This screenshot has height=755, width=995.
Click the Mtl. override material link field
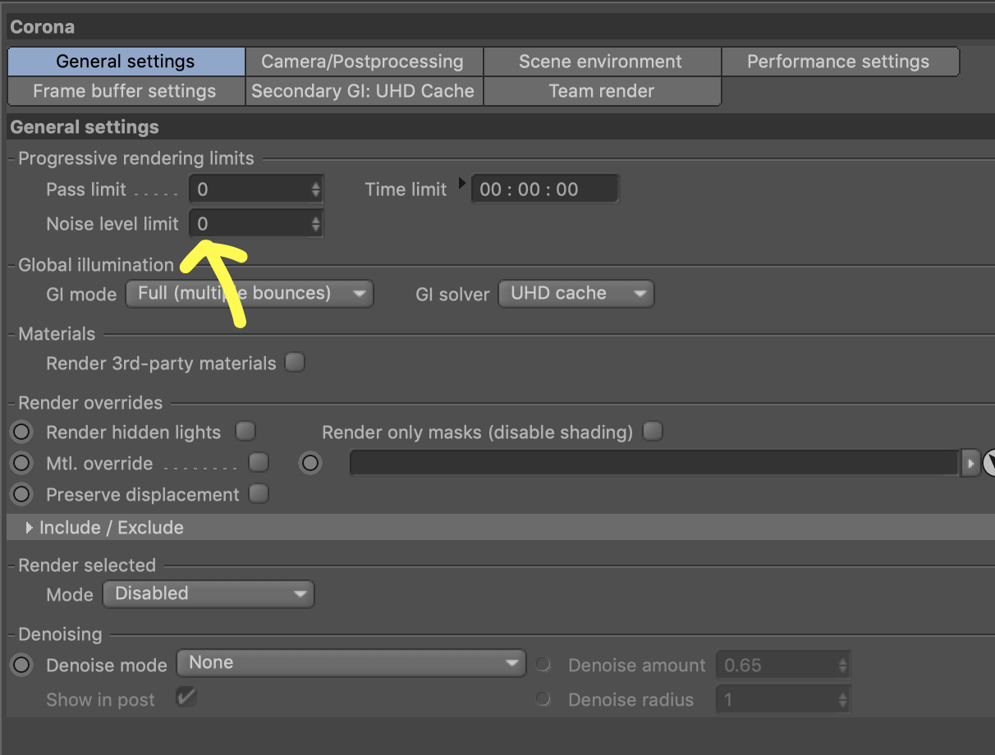point(654,463)
